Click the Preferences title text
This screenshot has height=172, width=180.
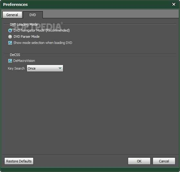click(16, 4)
